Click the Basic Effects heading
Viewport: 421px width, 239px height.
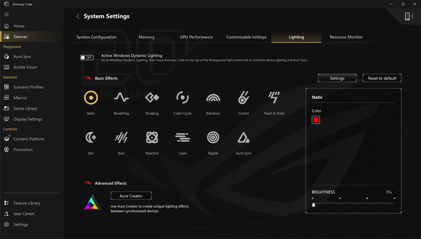(106, 78)
